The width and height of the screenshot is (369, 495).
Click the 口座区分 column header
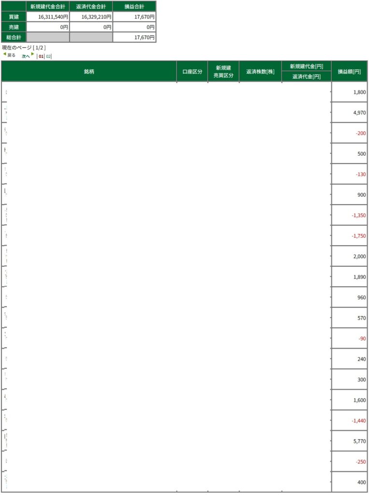192,72
